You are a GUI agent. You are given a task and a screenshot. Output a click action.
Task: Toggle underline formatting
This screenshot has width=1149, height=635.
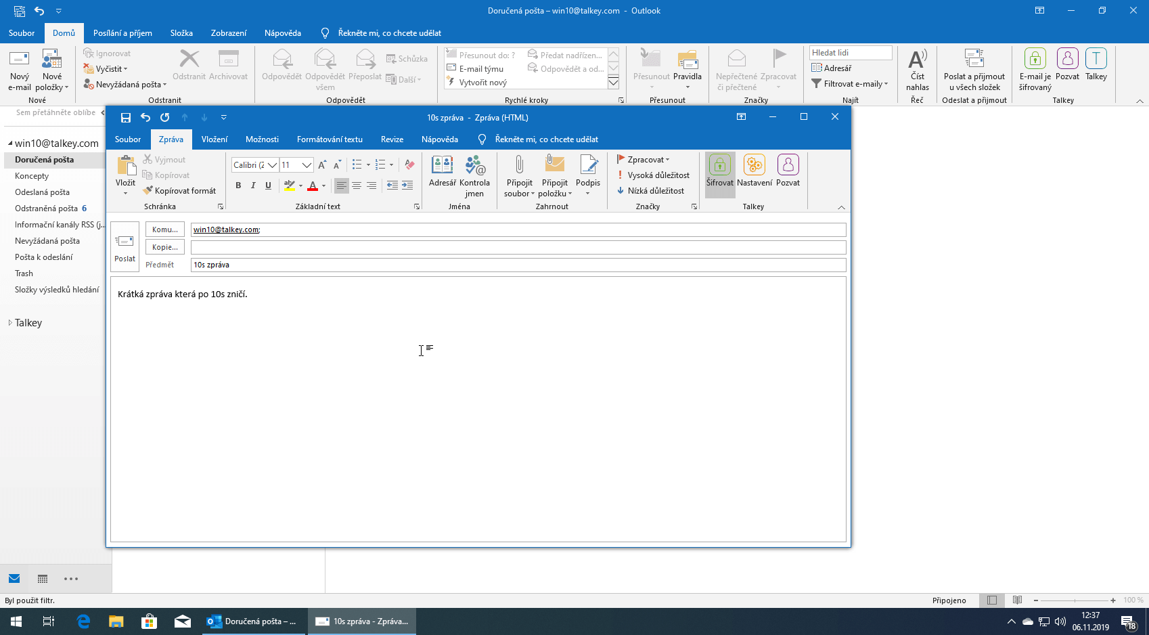pyautogui.click(x=268, y=185)
